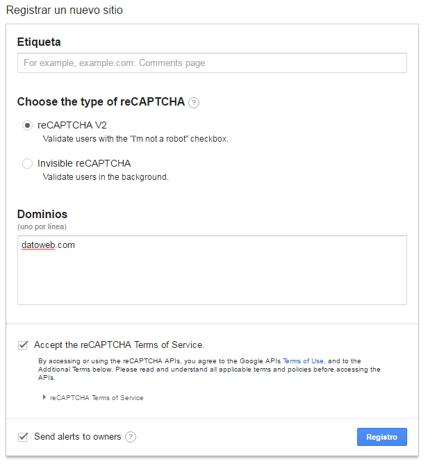Click the "I'm not a robot" checkbox description

pyautogui.click(x=135, y=139)
